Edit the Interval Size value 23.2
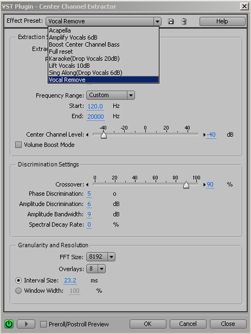 point(70,281)
